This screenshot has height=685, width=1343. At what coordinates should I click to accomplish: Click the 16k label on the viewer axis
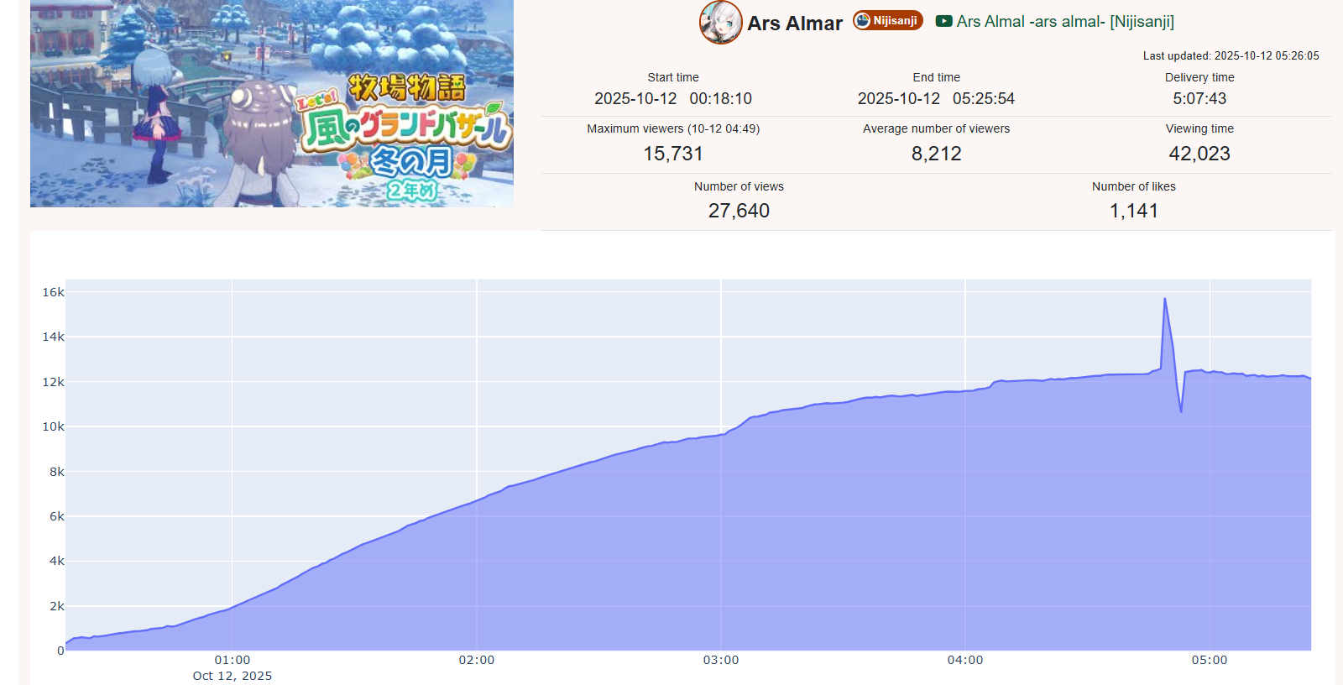click(x=54, y=292)
